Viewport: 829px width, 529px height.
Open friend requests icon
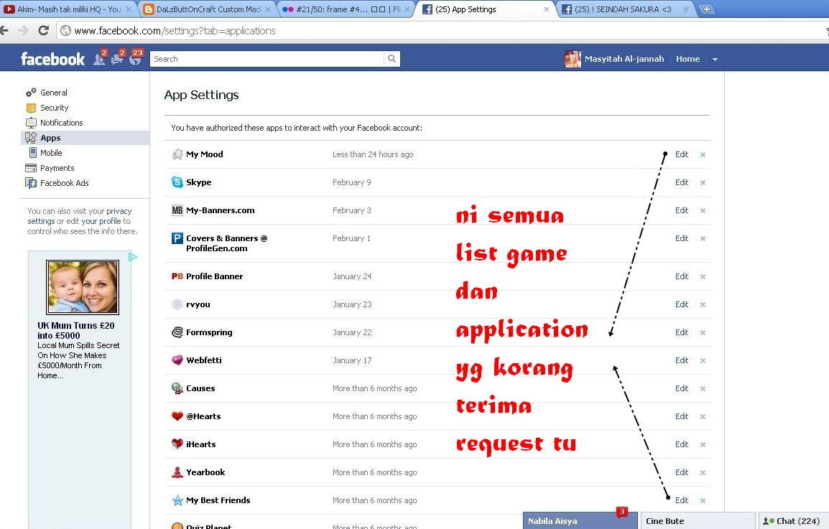click(x=99, y=59)
